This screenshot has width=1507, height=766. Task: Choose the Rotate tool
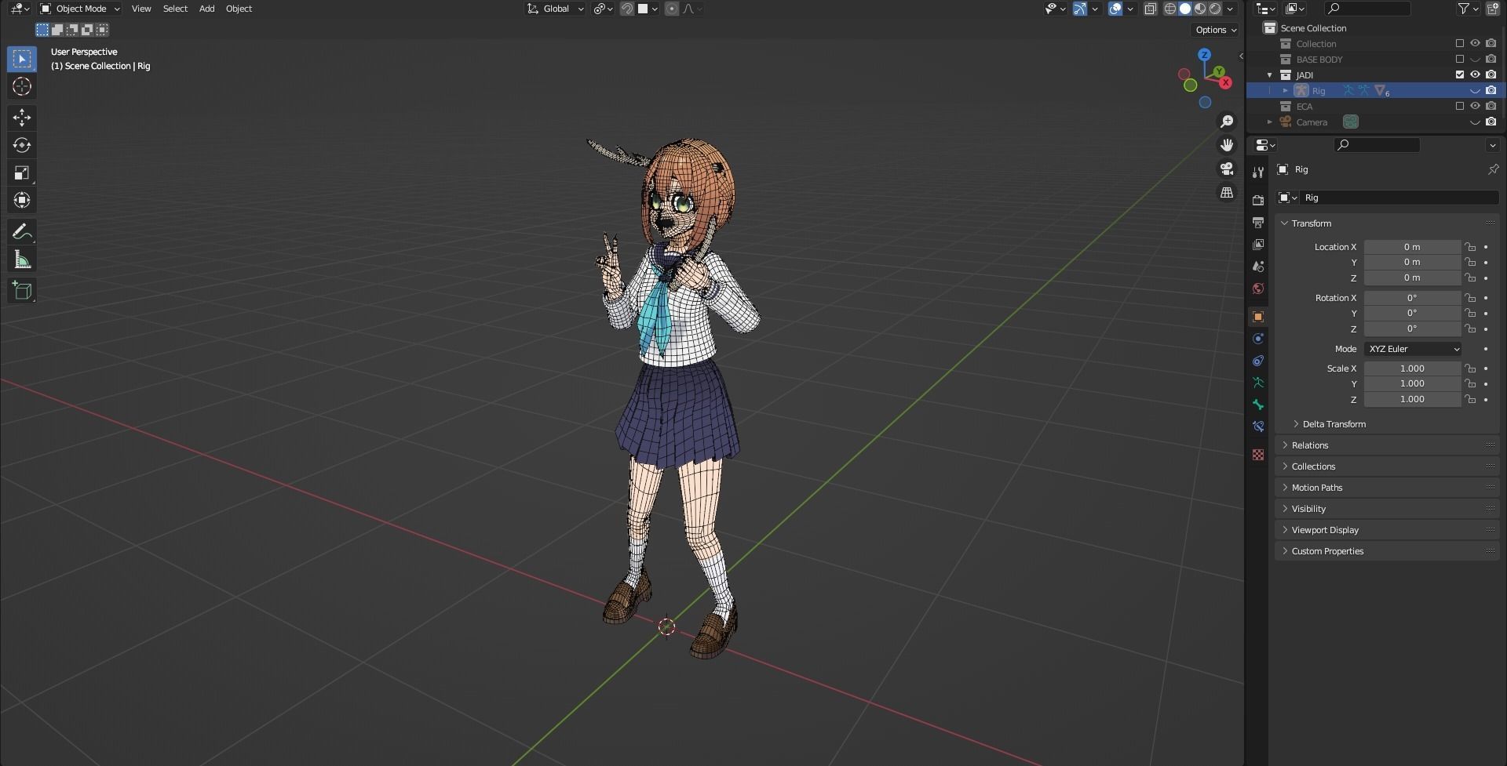click(22, 145)
